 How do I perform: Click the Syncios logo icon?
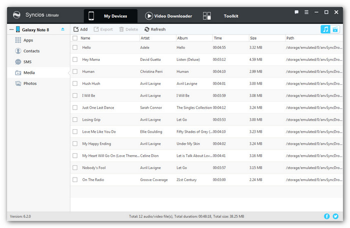click(x=16, y=15)
